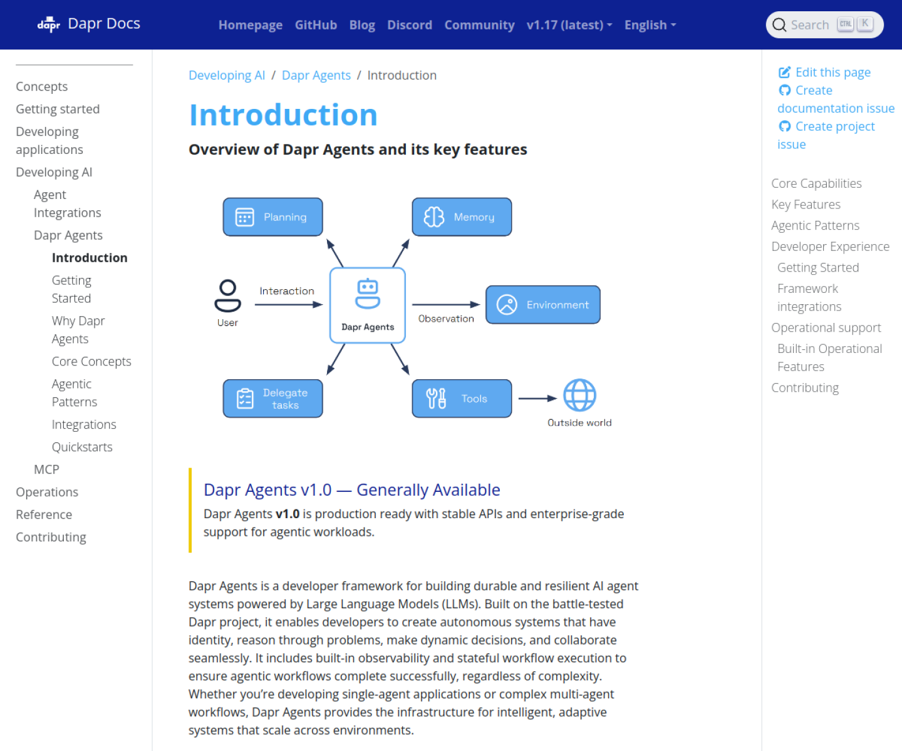Open Agentic Patterns in the left sidebar

pos(75,393)
